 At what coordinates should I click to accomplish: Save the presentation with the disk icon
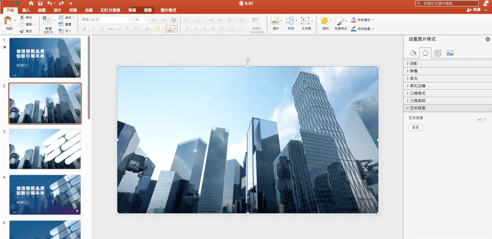pos(40,3)
